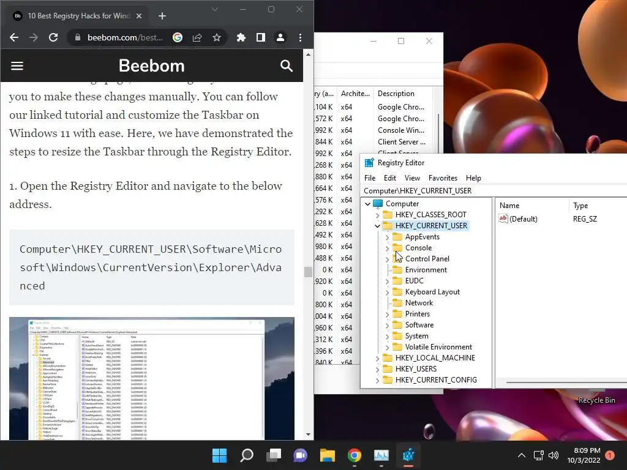Image resolution: width=627 pixels, height=470 pixels.
Task: Click the Google icon in address bar
Action: (x=178, y=37)
